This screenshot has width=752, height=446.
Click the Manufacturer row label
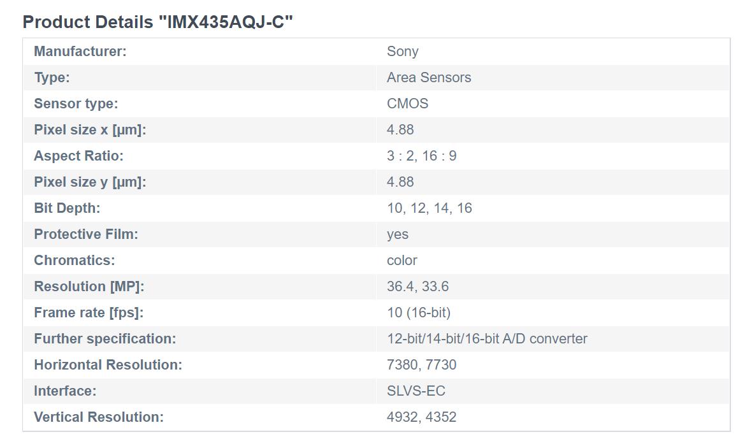(x=80, y=52)
